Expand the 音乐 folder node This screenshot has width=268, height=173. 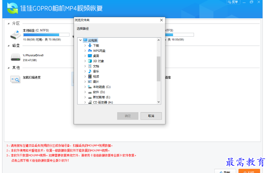(85, 71)
